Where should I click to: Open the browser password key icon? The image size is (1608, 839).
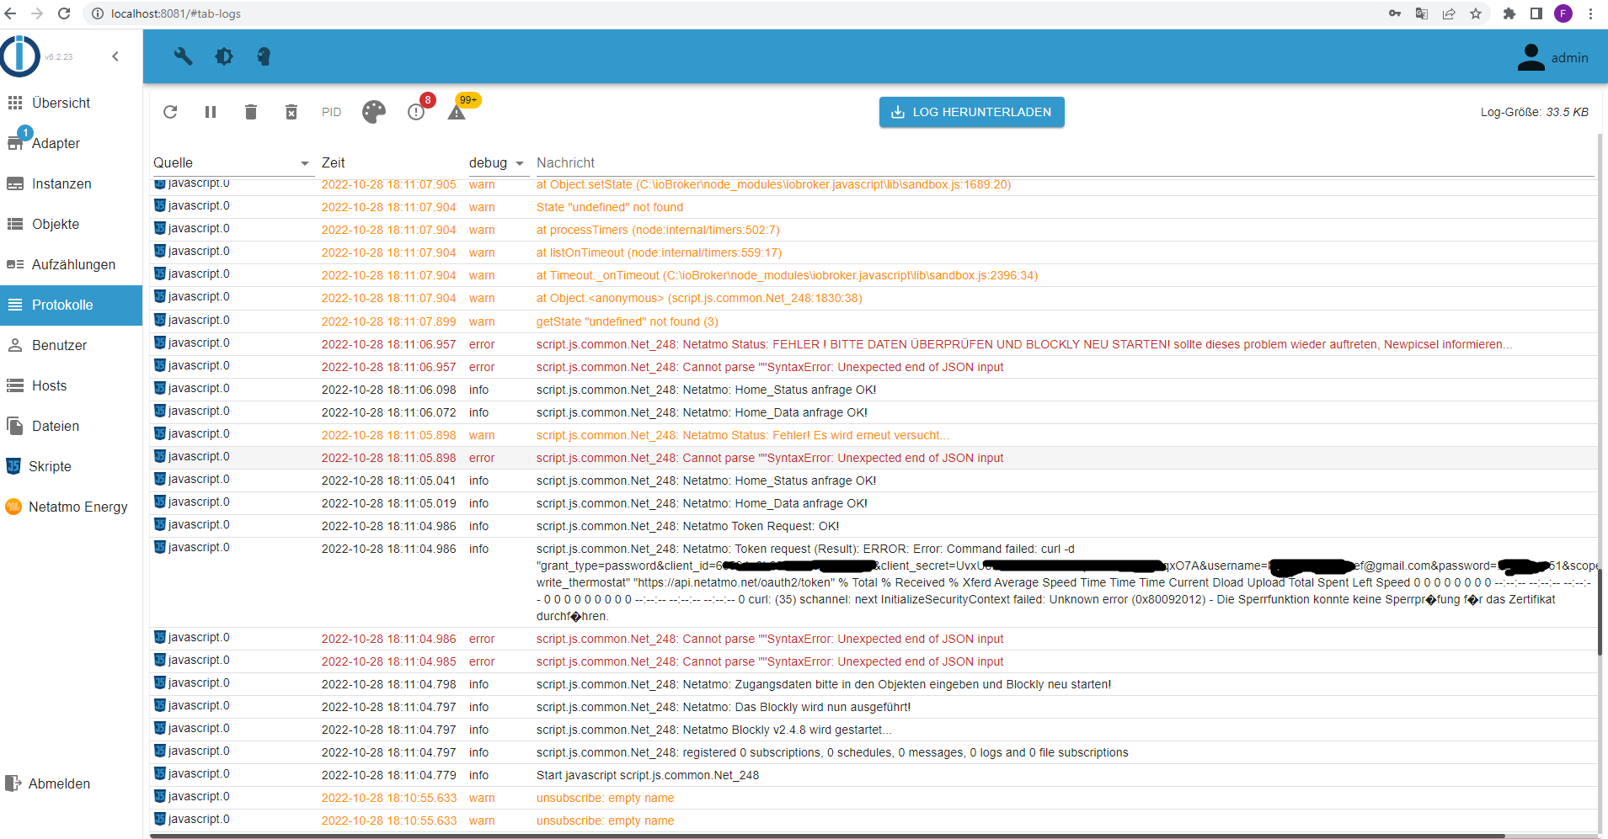pyautogui.click(x=1395, y=13)
